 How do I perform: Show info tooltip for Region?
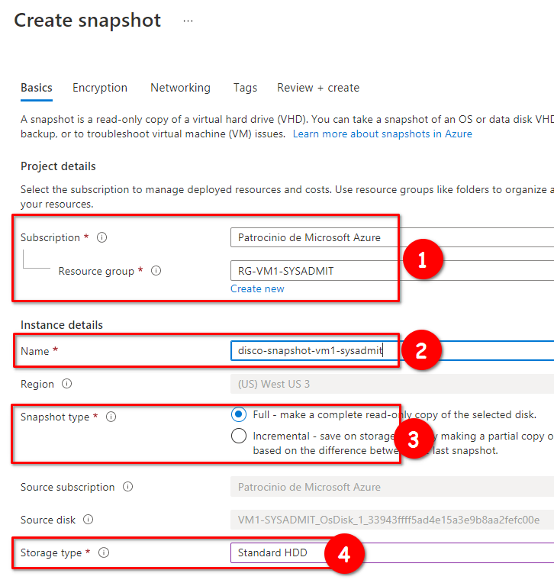coord(66,383)
